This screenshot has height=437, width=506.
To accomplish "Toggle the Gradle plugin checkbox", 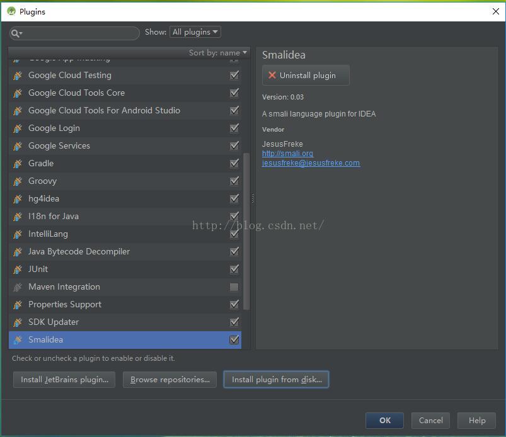I will pos(234,163).
